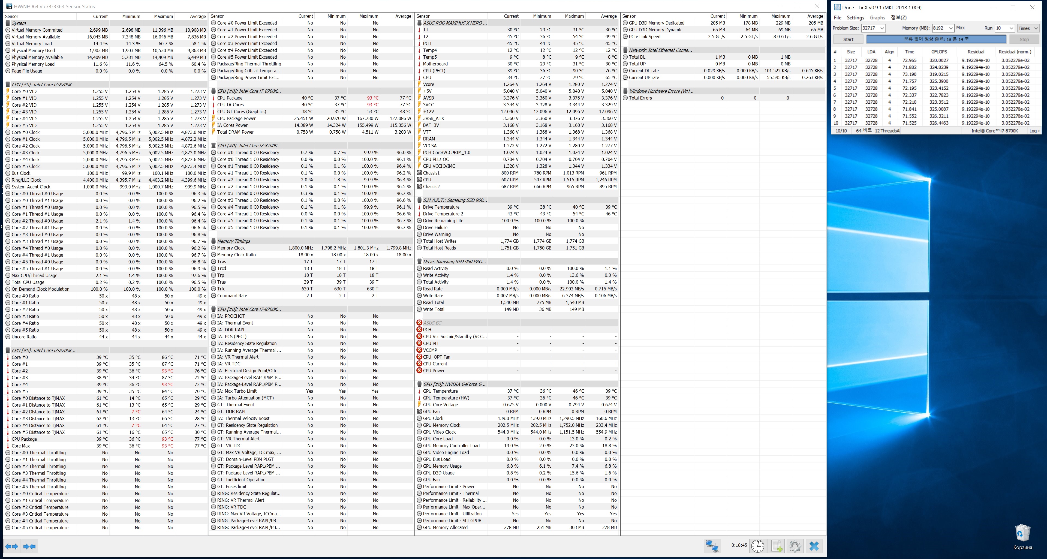Click the LinX title bar app icon

coord(837,7)
